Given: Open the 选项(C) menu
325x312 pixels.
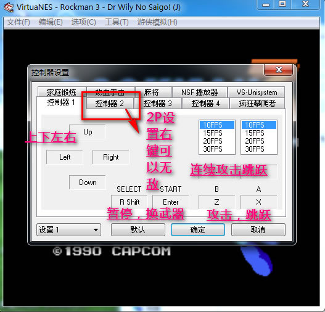Looking at the screenshot, I should pos(83,22).
